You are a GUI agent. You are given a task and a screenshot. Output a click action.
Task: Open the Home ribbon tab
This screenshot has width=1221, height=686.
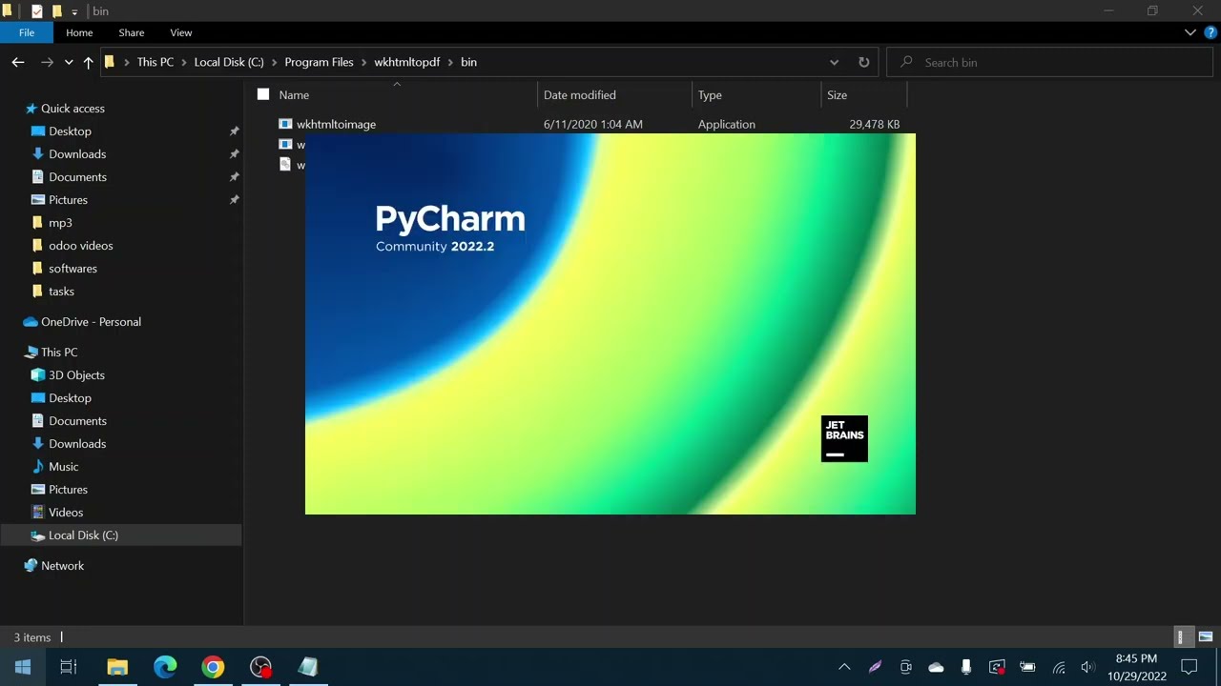[x=79, y=32]
